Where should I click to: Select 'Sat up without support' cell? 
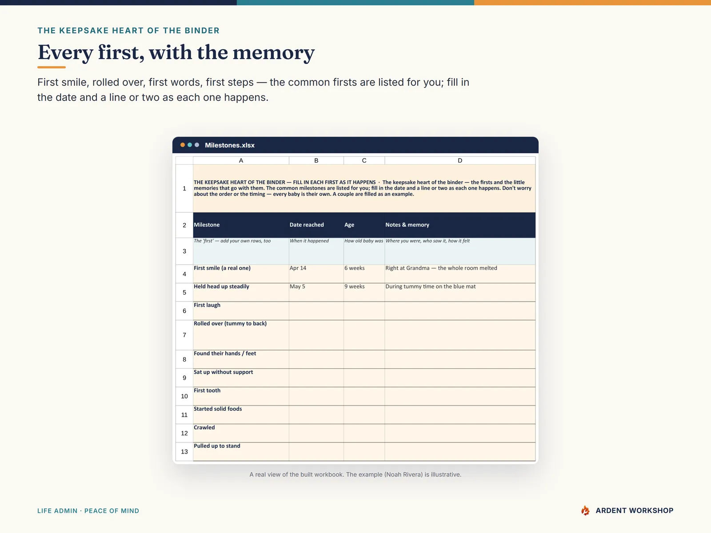pos(241,378)
